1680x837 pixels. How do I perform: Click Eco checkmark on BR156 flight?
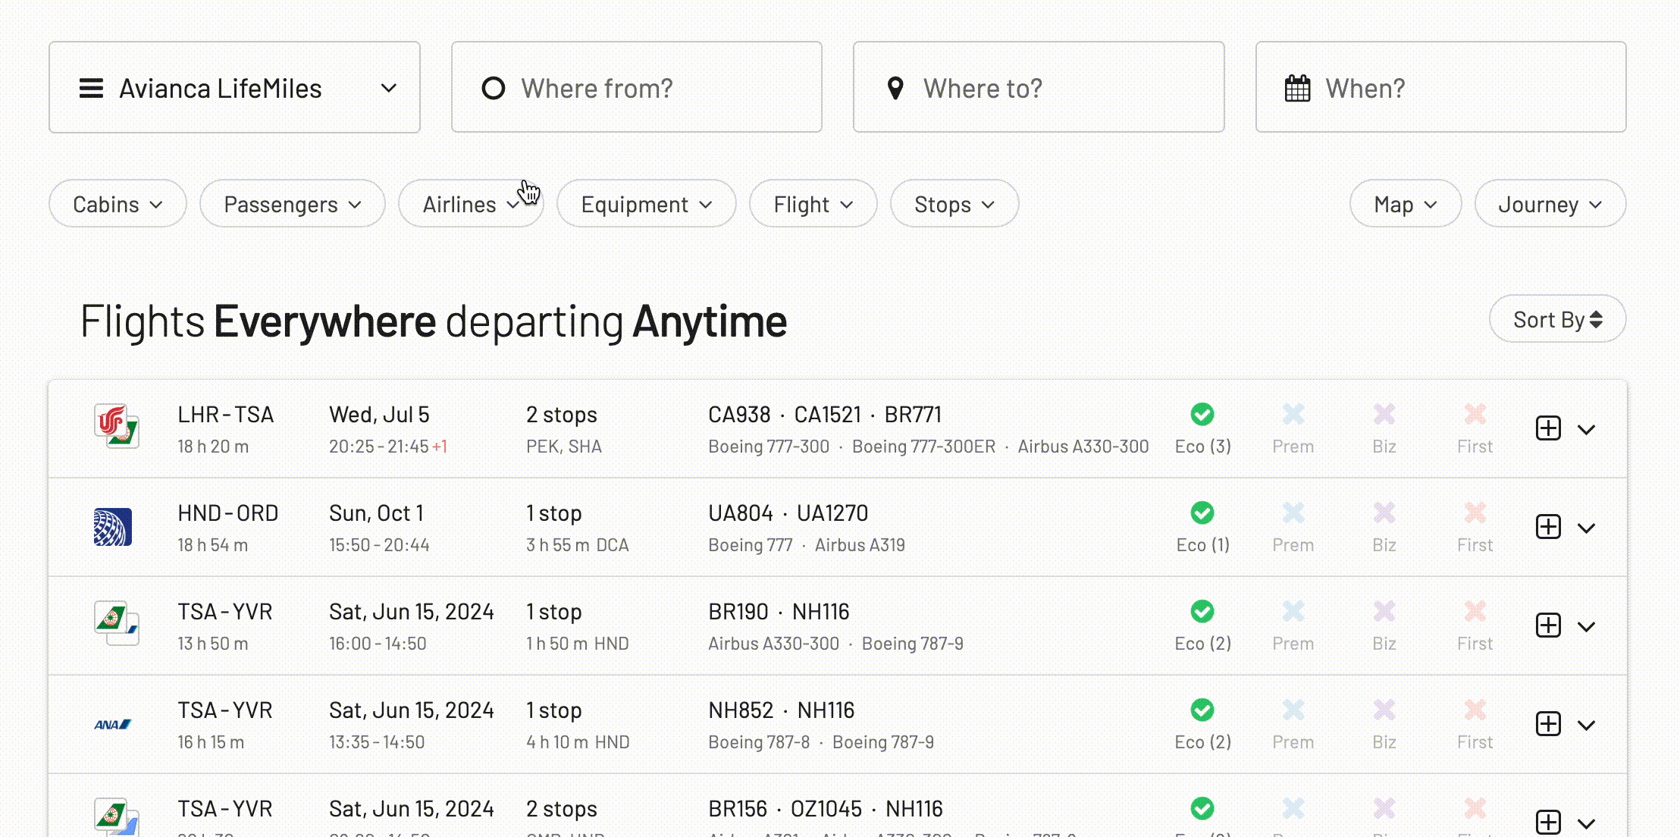[x=1202, y=808]
